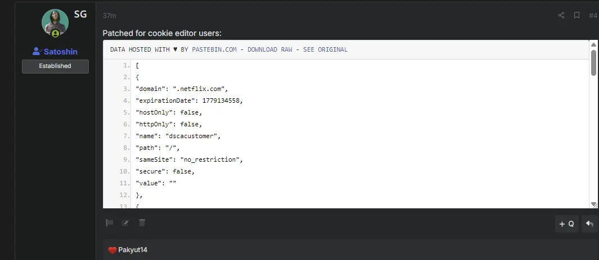This screenshot has height=260, width=599.
Task: Click the "name": "dscacustomer" line
Action: 178,136
